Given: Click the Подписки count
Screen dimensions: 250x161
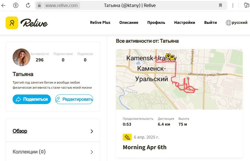Looking at the screenshot, I should pos(85,60).
